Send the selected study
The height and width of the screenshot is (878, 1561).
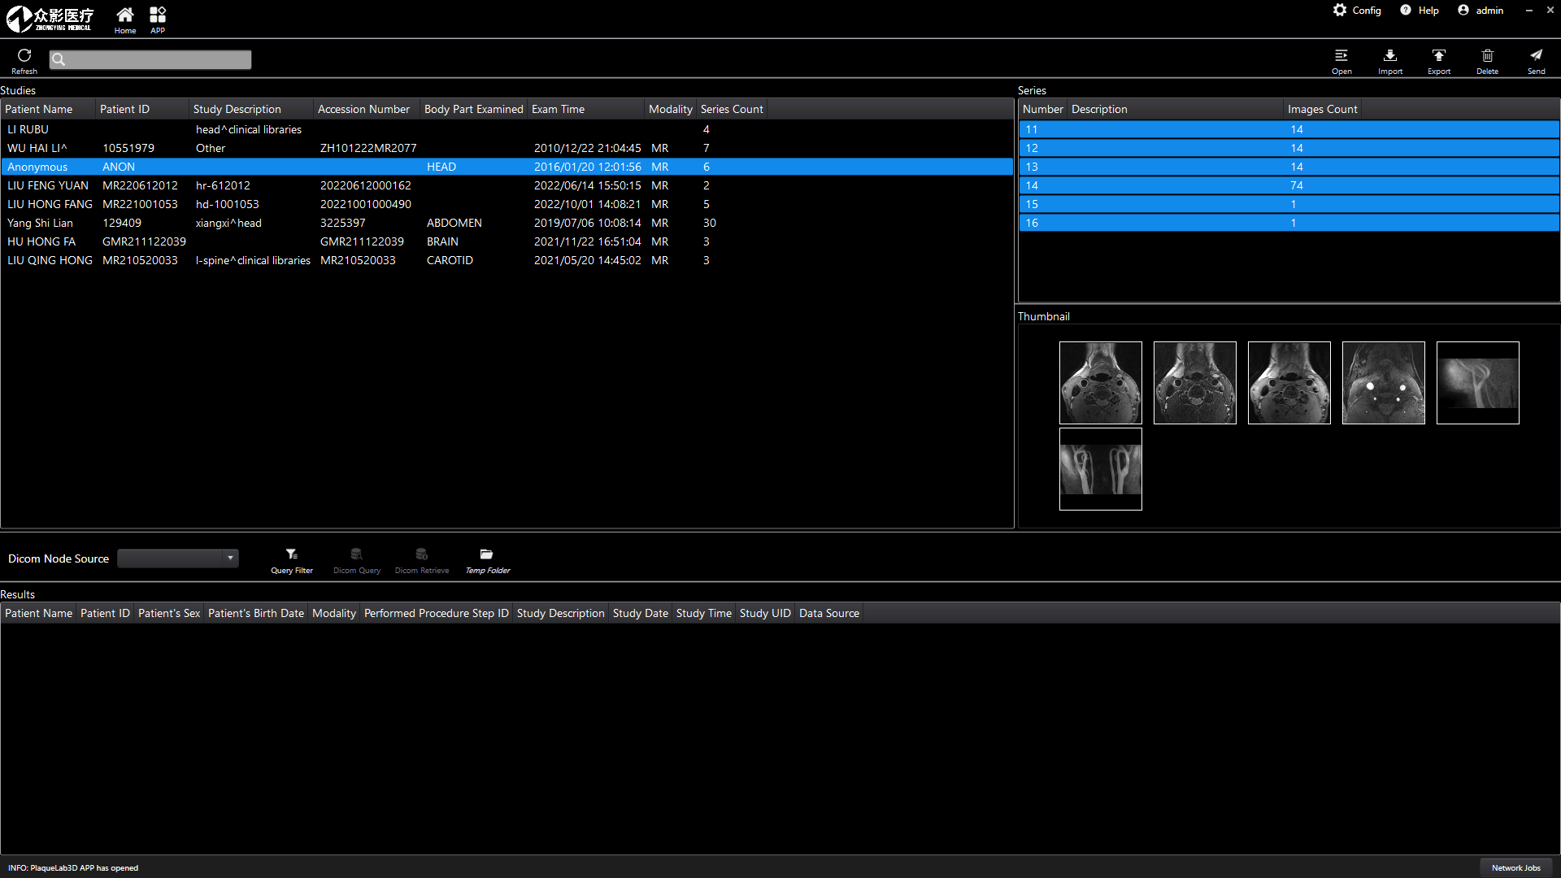pos(1537,61)
